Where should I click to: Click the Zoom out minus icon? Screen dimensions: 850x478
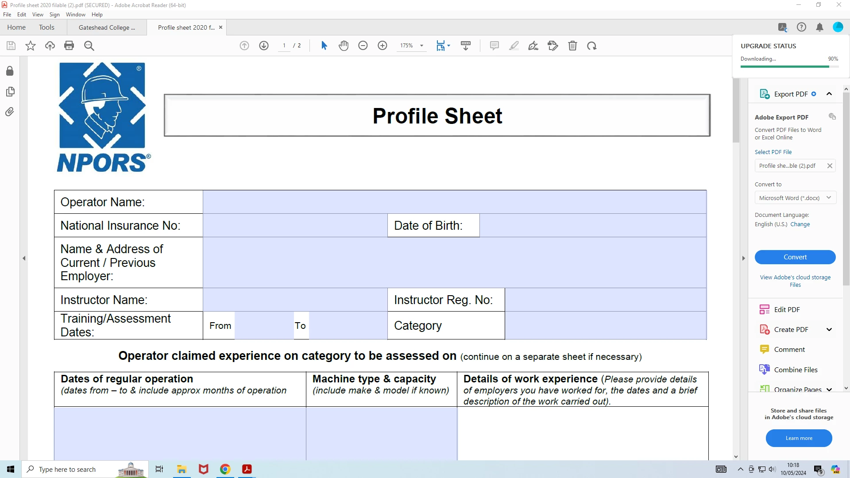(363, 46)
